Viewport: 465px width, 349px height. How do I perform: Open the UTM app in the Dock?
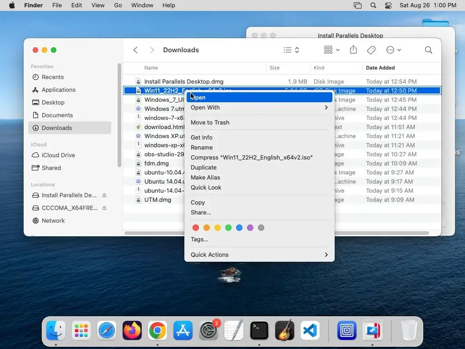point(346,330)
